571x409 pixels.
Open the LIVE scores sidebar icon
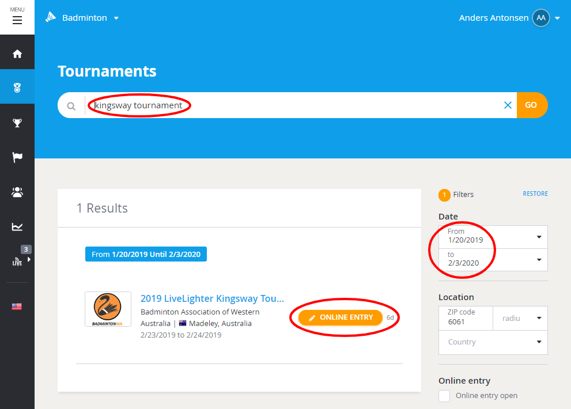click(17, 261)
